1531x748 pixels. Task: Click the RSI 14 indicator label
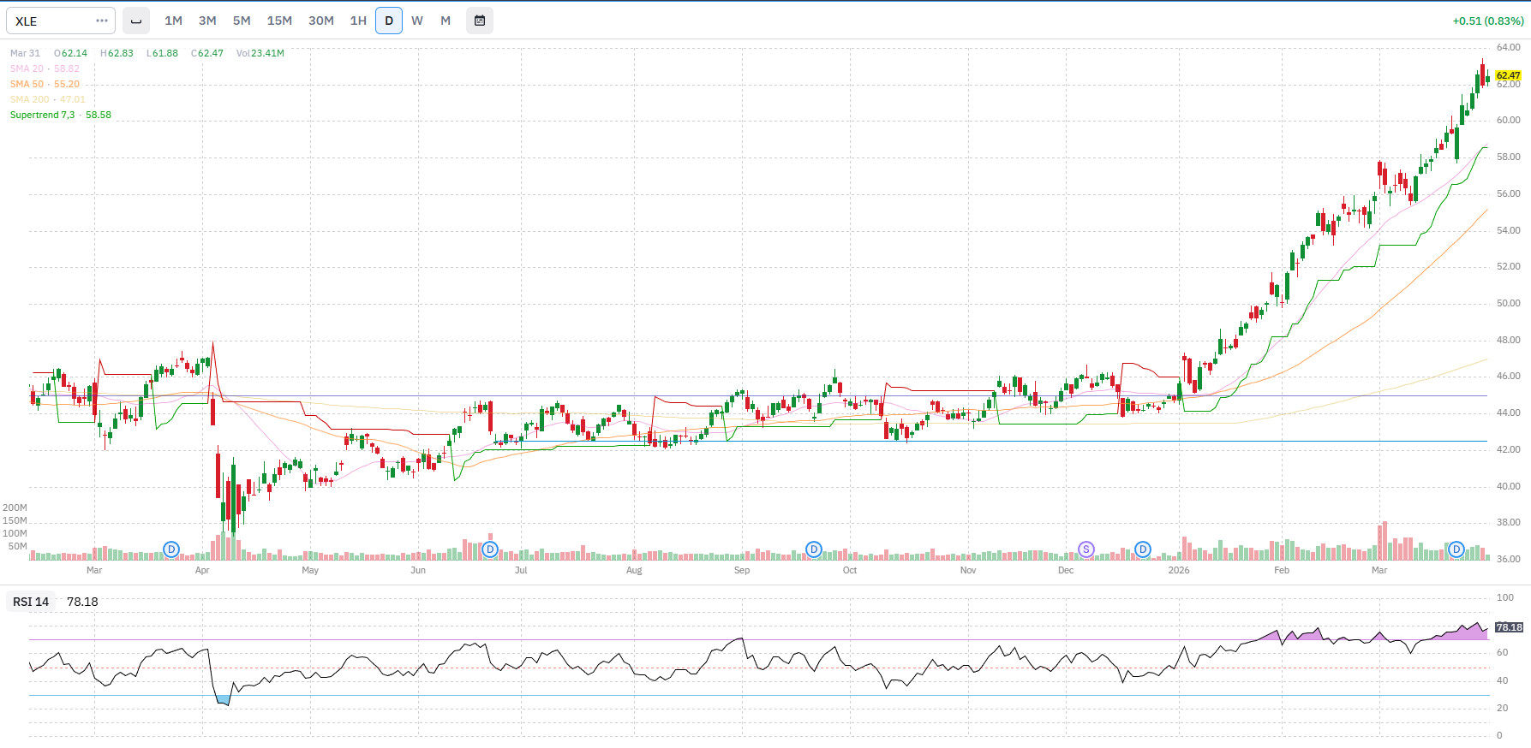tap(31, 602)
